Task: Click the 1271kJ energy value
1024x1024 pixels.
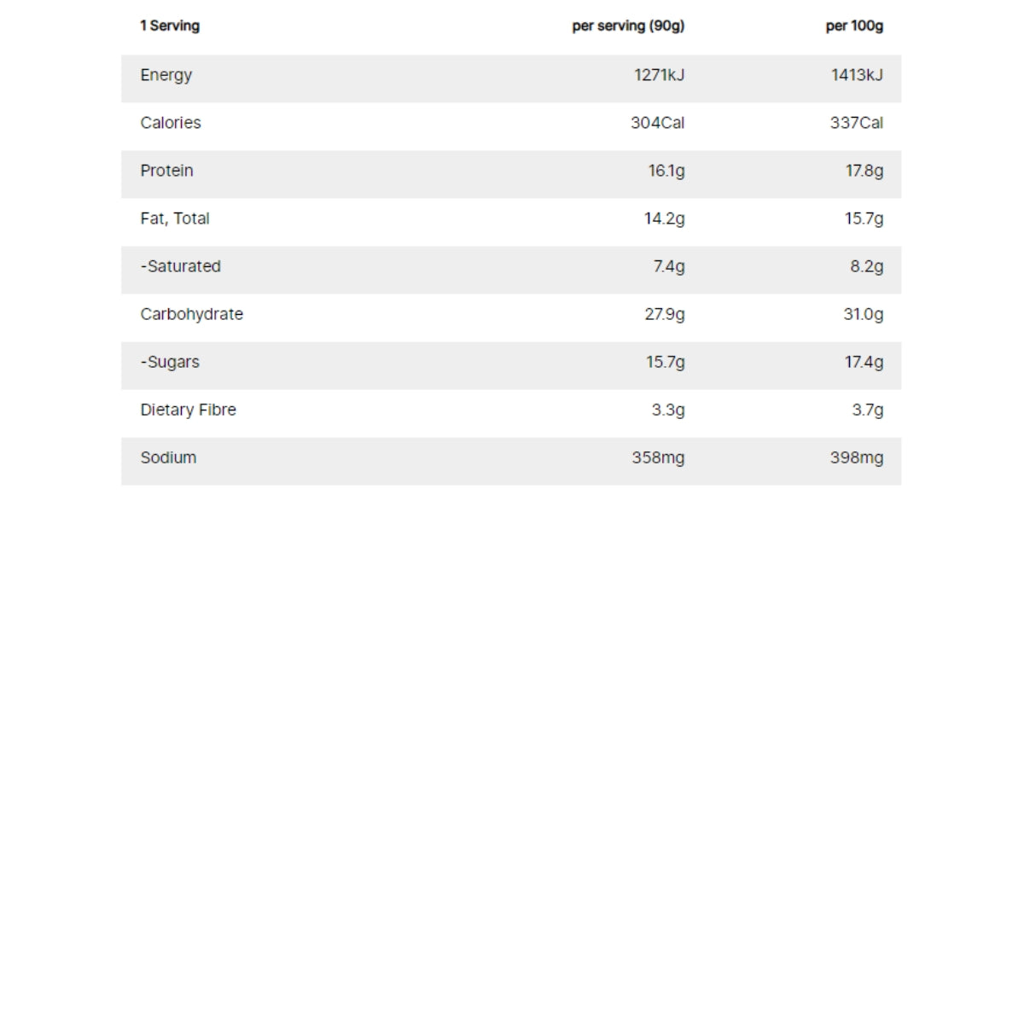Action: pyautogui.click(x=659, y=75)
